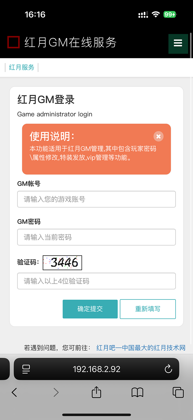Reset the form with 重新填写 button
The height and width of the screenshot is (420, 193).
coord(148,309)
